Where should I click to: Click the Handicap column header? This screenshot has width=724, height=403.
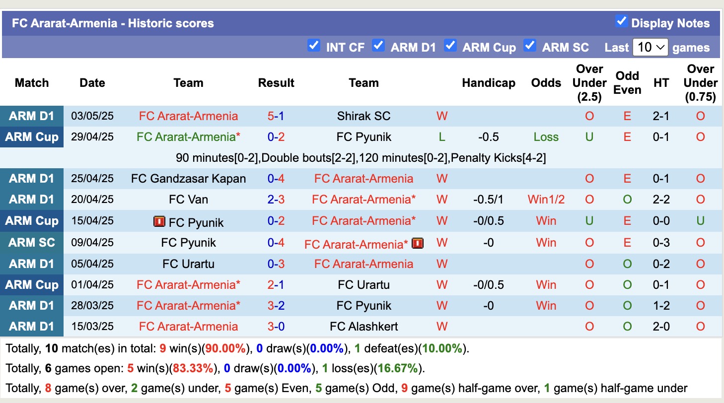click(x=489, y=83)
